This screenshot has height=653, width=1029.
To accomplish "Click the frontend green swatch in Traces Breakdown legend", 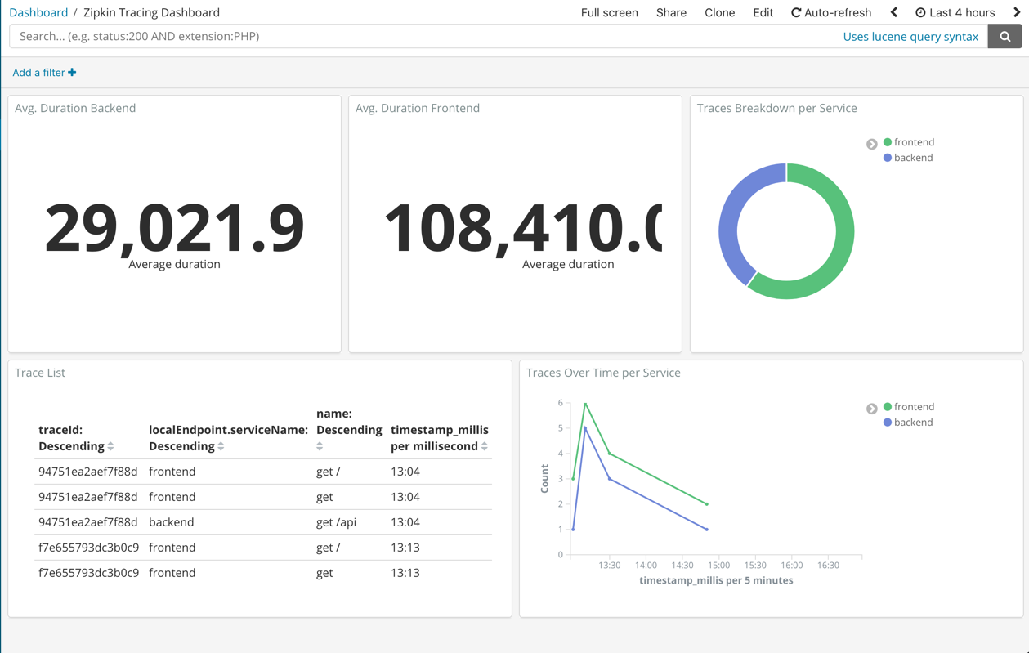I will [888, 142].
